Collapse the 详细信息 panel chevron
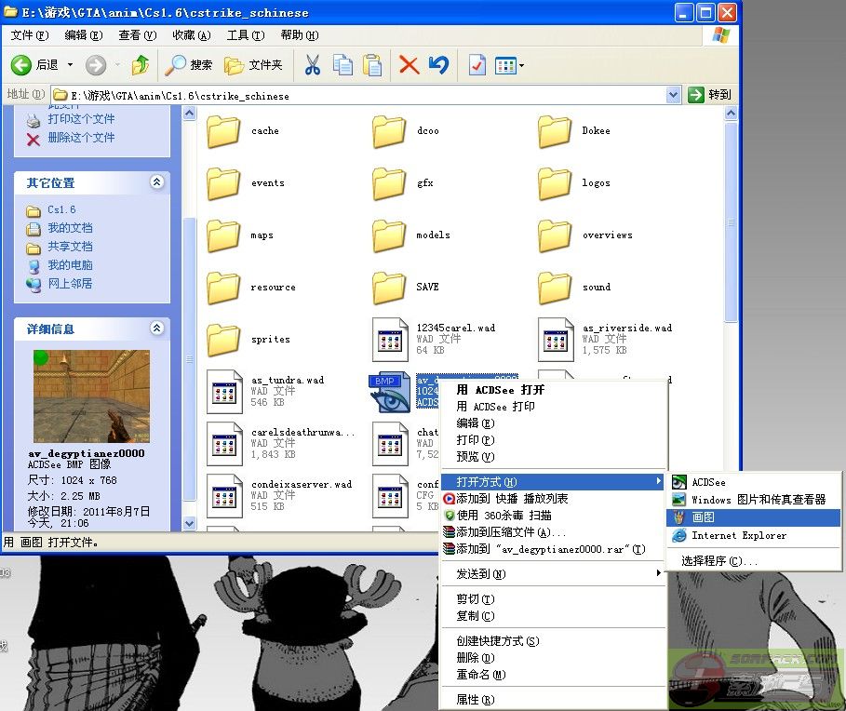The height and width of the screenshot is (711, 846). [157, 329]
